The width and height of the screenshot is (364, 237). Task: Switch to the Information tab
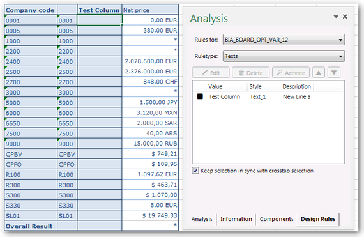236,219
